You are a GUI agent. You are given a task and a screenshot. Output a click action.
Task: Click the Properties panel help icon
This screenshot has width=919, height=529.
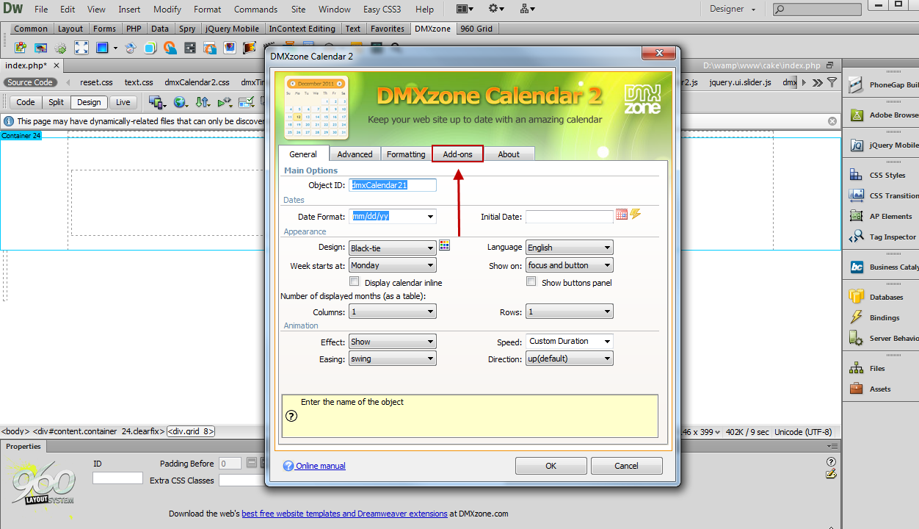(831, 462)
